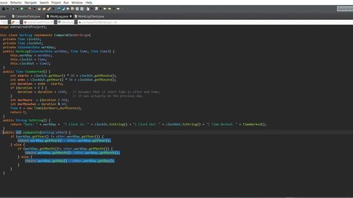Click the highlighted return getDay() statement
Image resolution: width=353 pixels, height=198 pixels.
(x=70, y=161)
